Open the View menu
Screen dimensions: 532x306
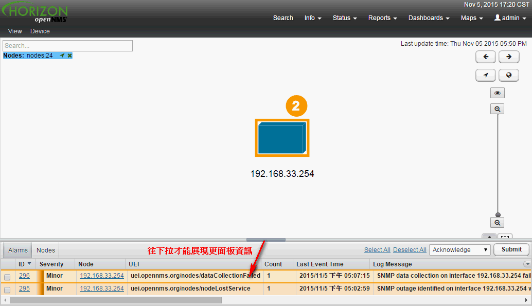(15, 31)
